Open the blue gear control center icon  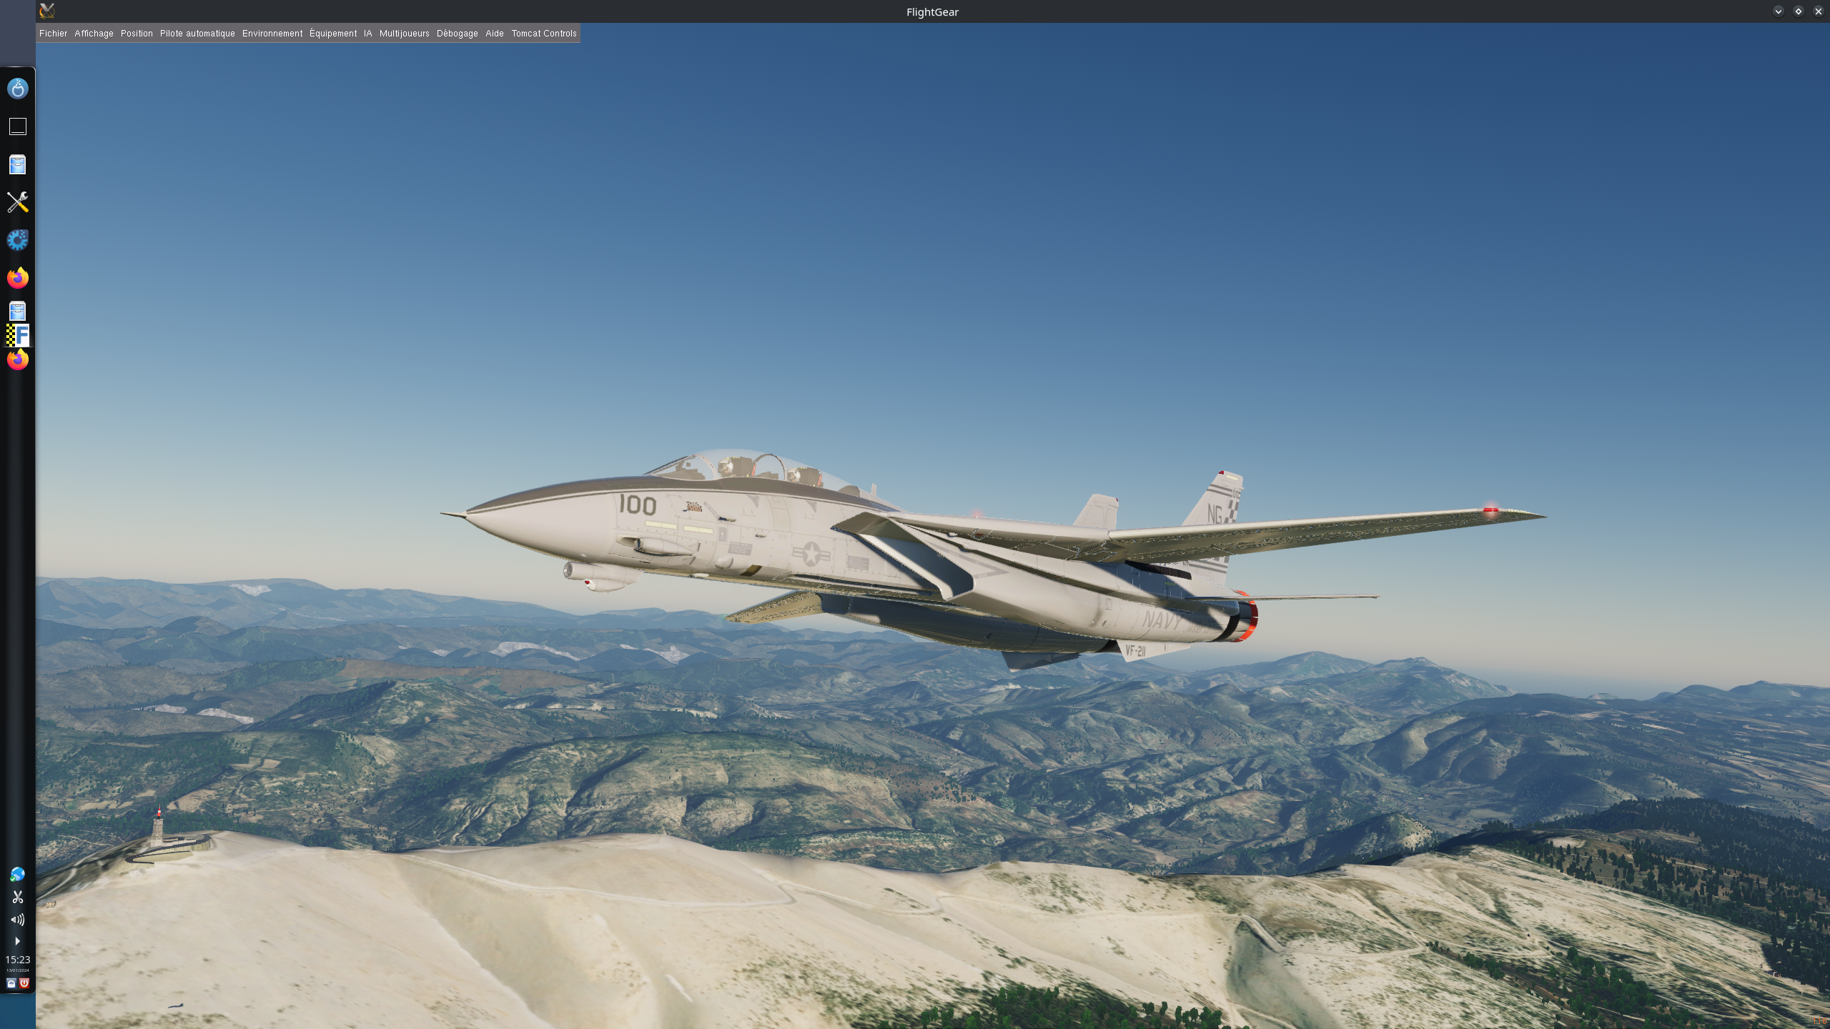click(x=17, y=240)
